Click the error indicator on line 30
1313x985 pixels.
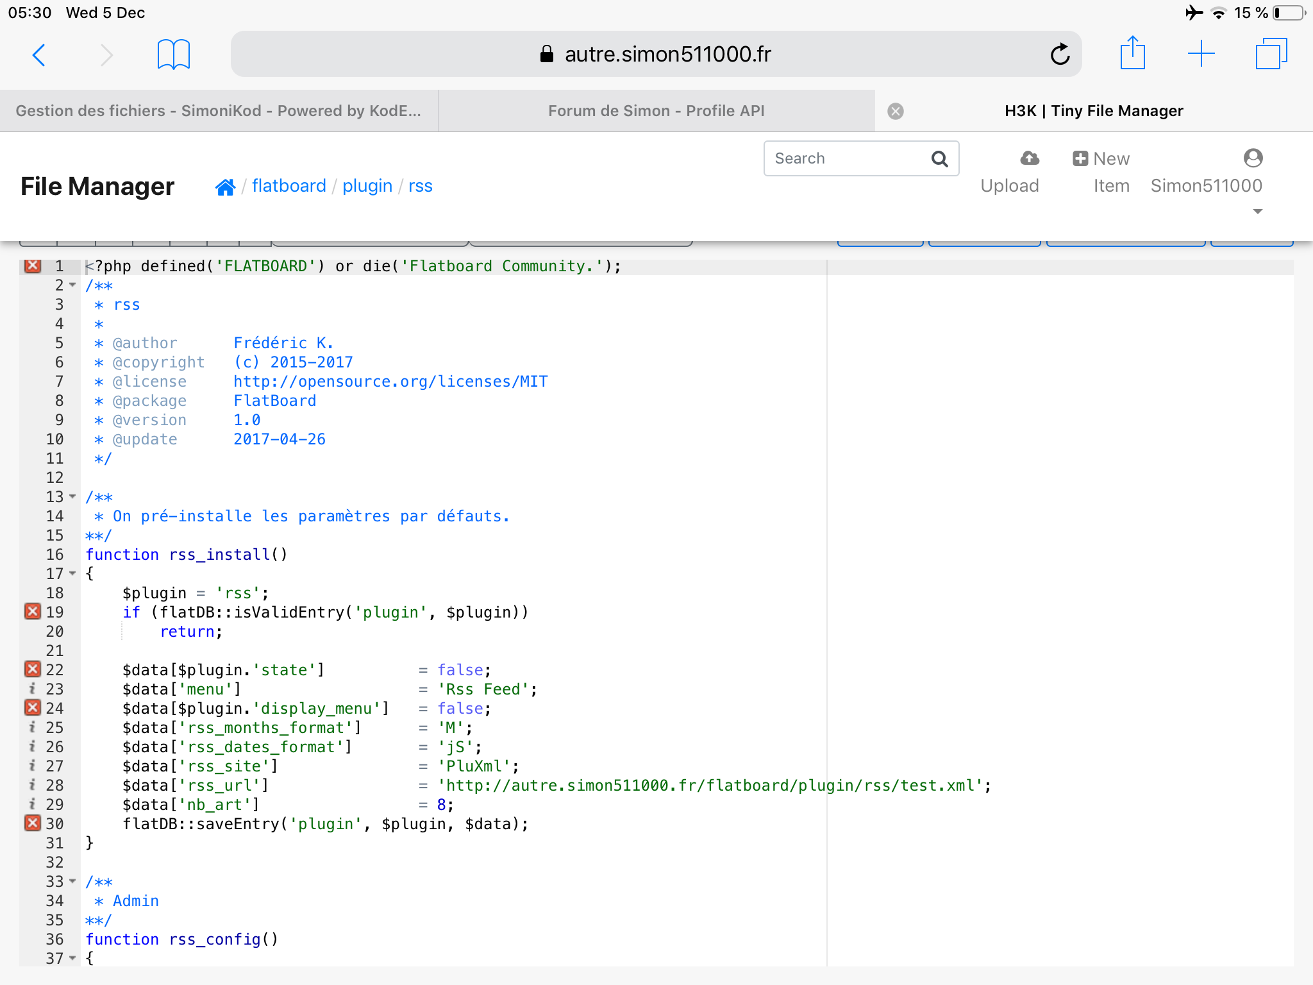pos(33,823)
